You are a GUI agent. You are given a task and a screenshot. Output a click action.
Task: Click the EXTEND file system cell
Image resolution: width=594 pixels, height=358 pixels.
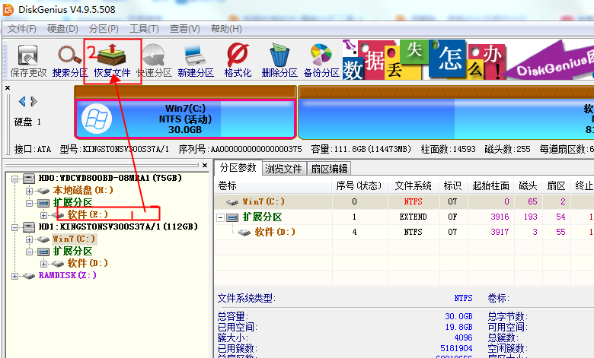click(x=413, y=217)
